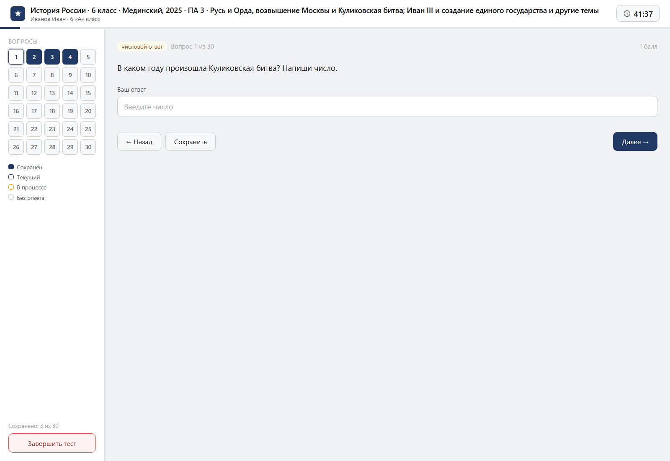Open question 27
Image resolution: width=670 pixels, height=461 pixels.
pos(34,147)
